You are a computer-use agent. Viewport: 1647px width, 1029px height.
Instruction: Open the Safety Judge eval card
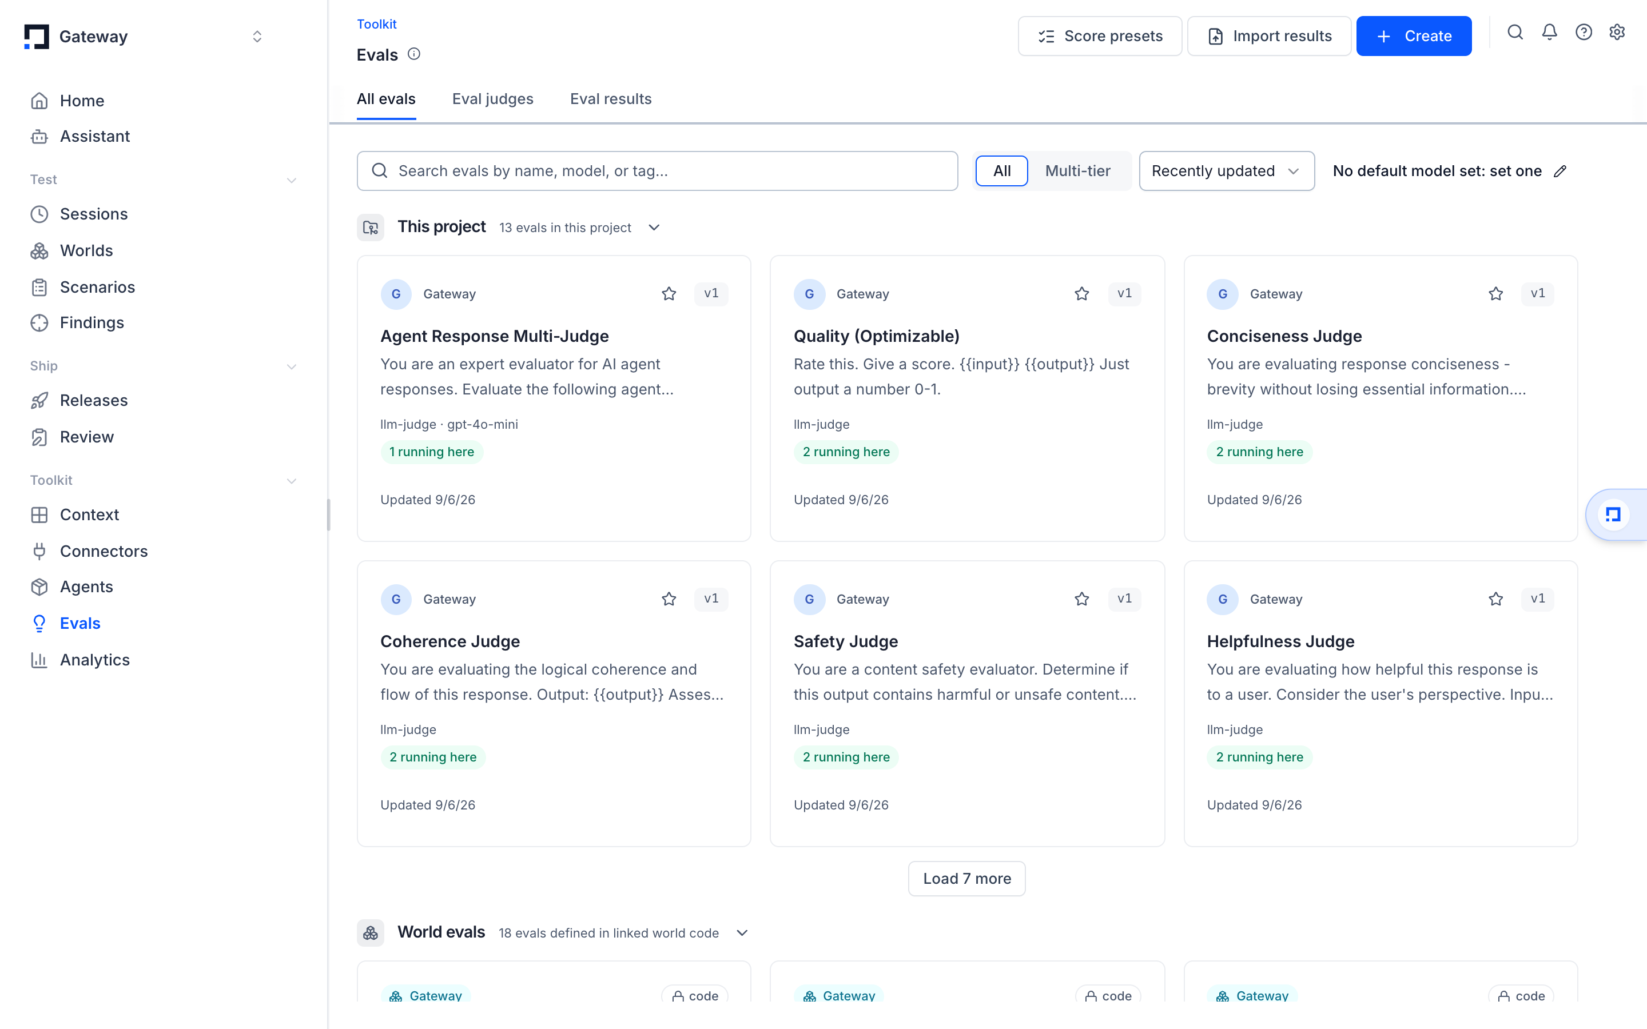click(967, 704)
